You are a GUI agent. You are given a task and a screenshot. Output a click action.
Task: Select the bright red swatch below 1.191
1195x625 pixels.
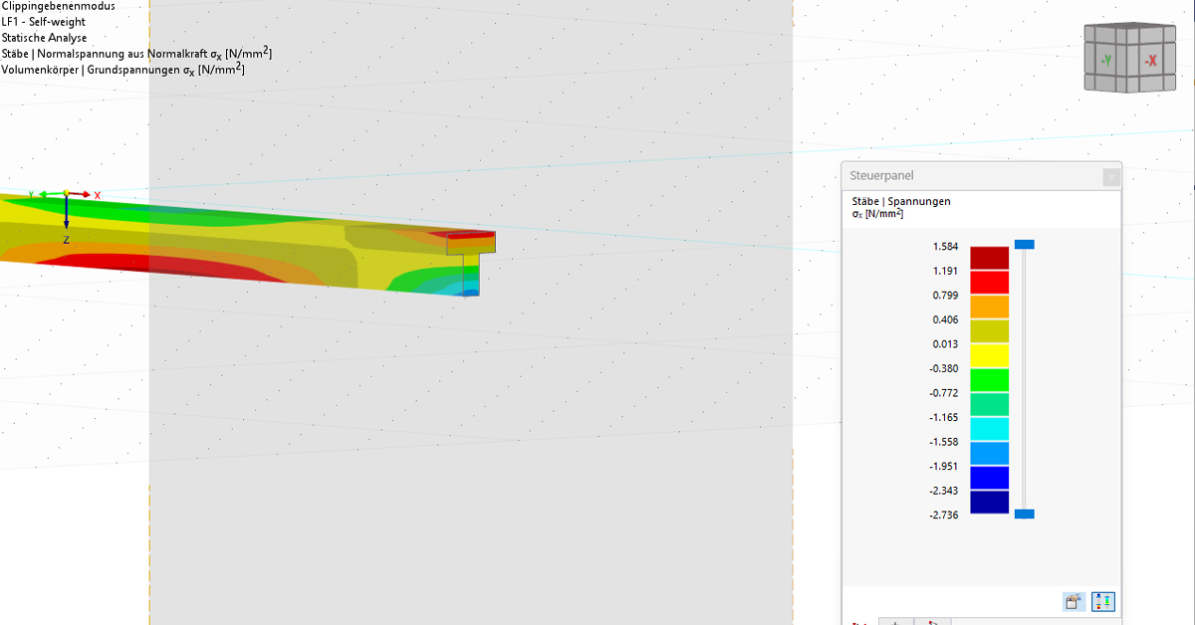click(x=989, y=283)
